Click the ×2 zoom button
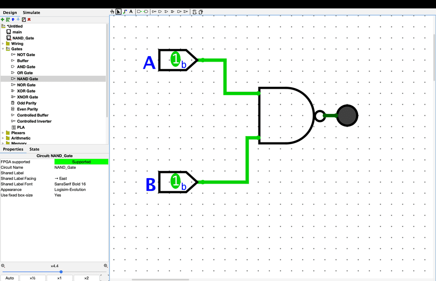 coord(86,278)
